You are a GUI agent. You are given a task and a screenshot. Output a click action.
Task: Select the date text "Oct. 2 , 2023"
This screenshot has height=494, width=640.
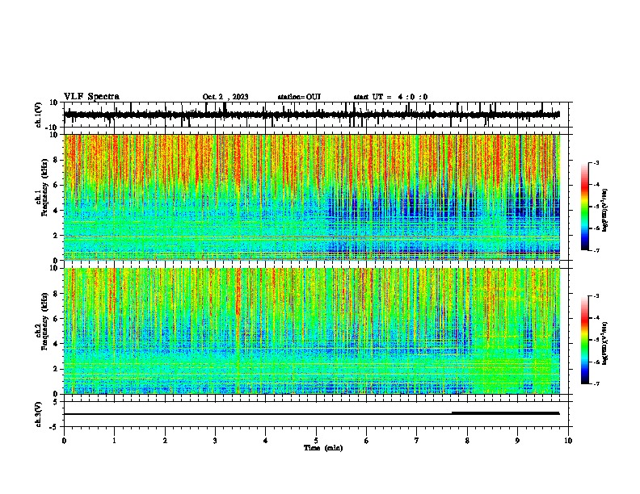coord(225,97)
